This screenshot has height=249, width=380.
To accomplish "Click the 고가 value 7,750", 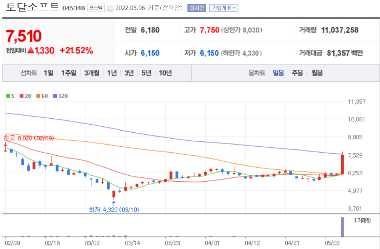I will point(210,30).
